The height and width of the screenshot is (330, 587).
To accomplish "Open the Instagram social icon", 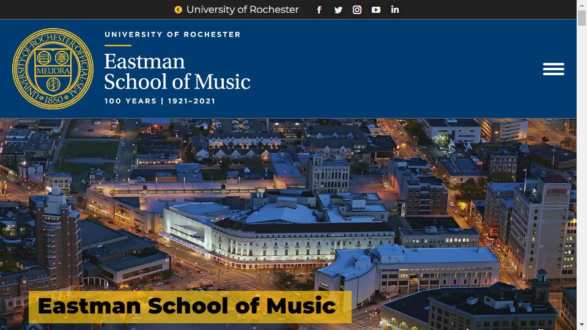I will pos(357,10).
